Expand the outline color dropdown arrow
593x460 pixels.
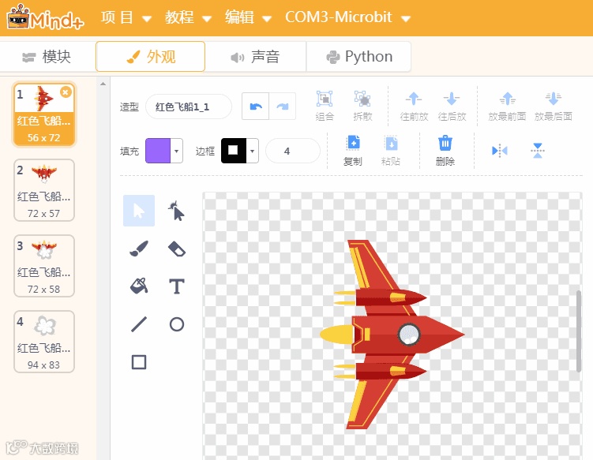[252, 151]
